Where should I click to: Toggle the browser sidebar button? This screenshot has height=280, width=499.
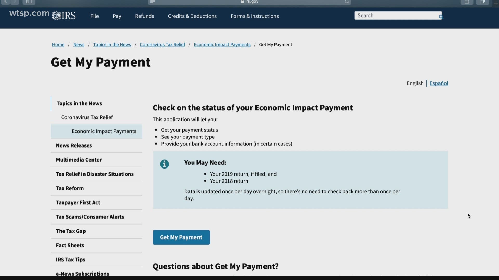tap(29, 2)
